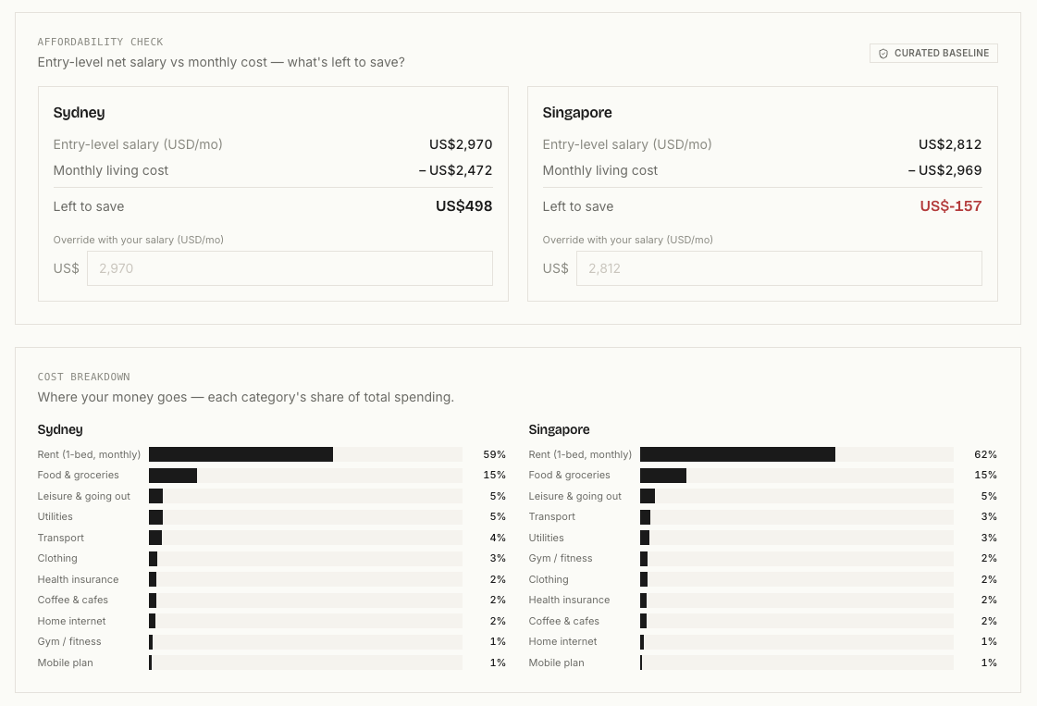Click the CURATED BASELINE badge label
The height and width of the screenshot is (706, 1037).
coord(941,53)
